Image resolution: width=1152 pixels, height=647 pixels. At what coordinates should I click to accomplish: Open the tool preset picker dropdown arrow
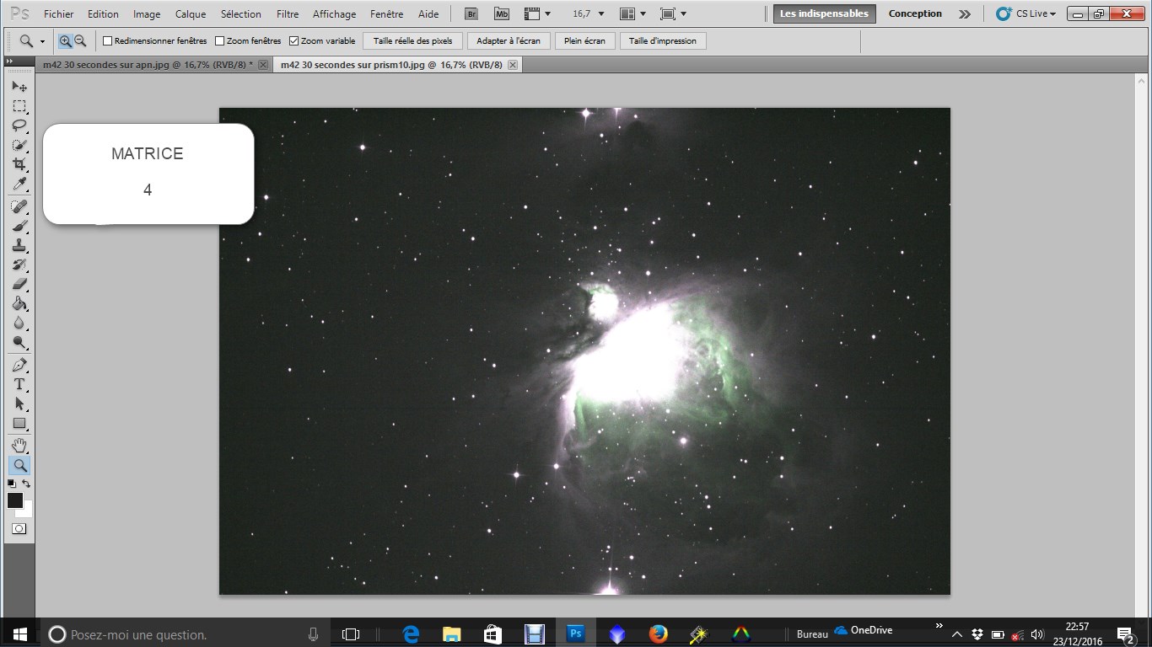tap(42, 41)
